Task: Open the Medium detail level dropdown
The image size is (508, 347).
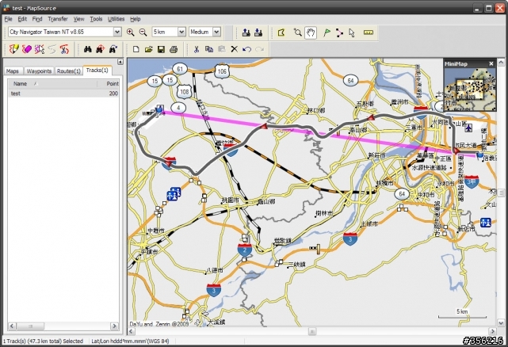Action: coord(216,32)
